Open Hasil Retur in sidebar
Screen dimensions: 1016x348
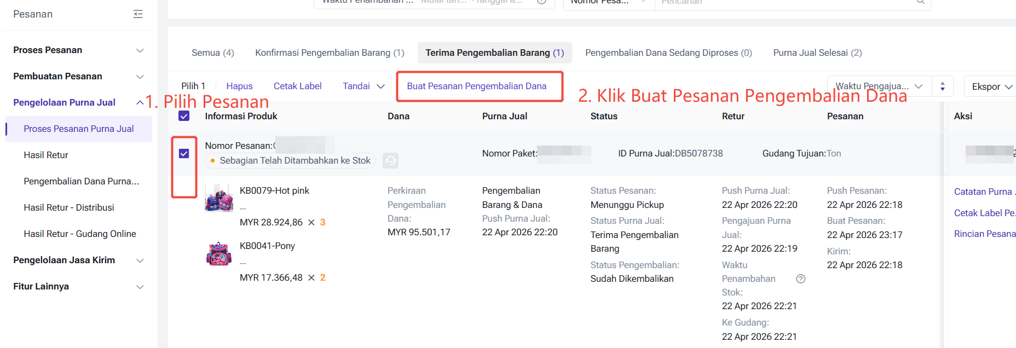[x=46, y=155]
